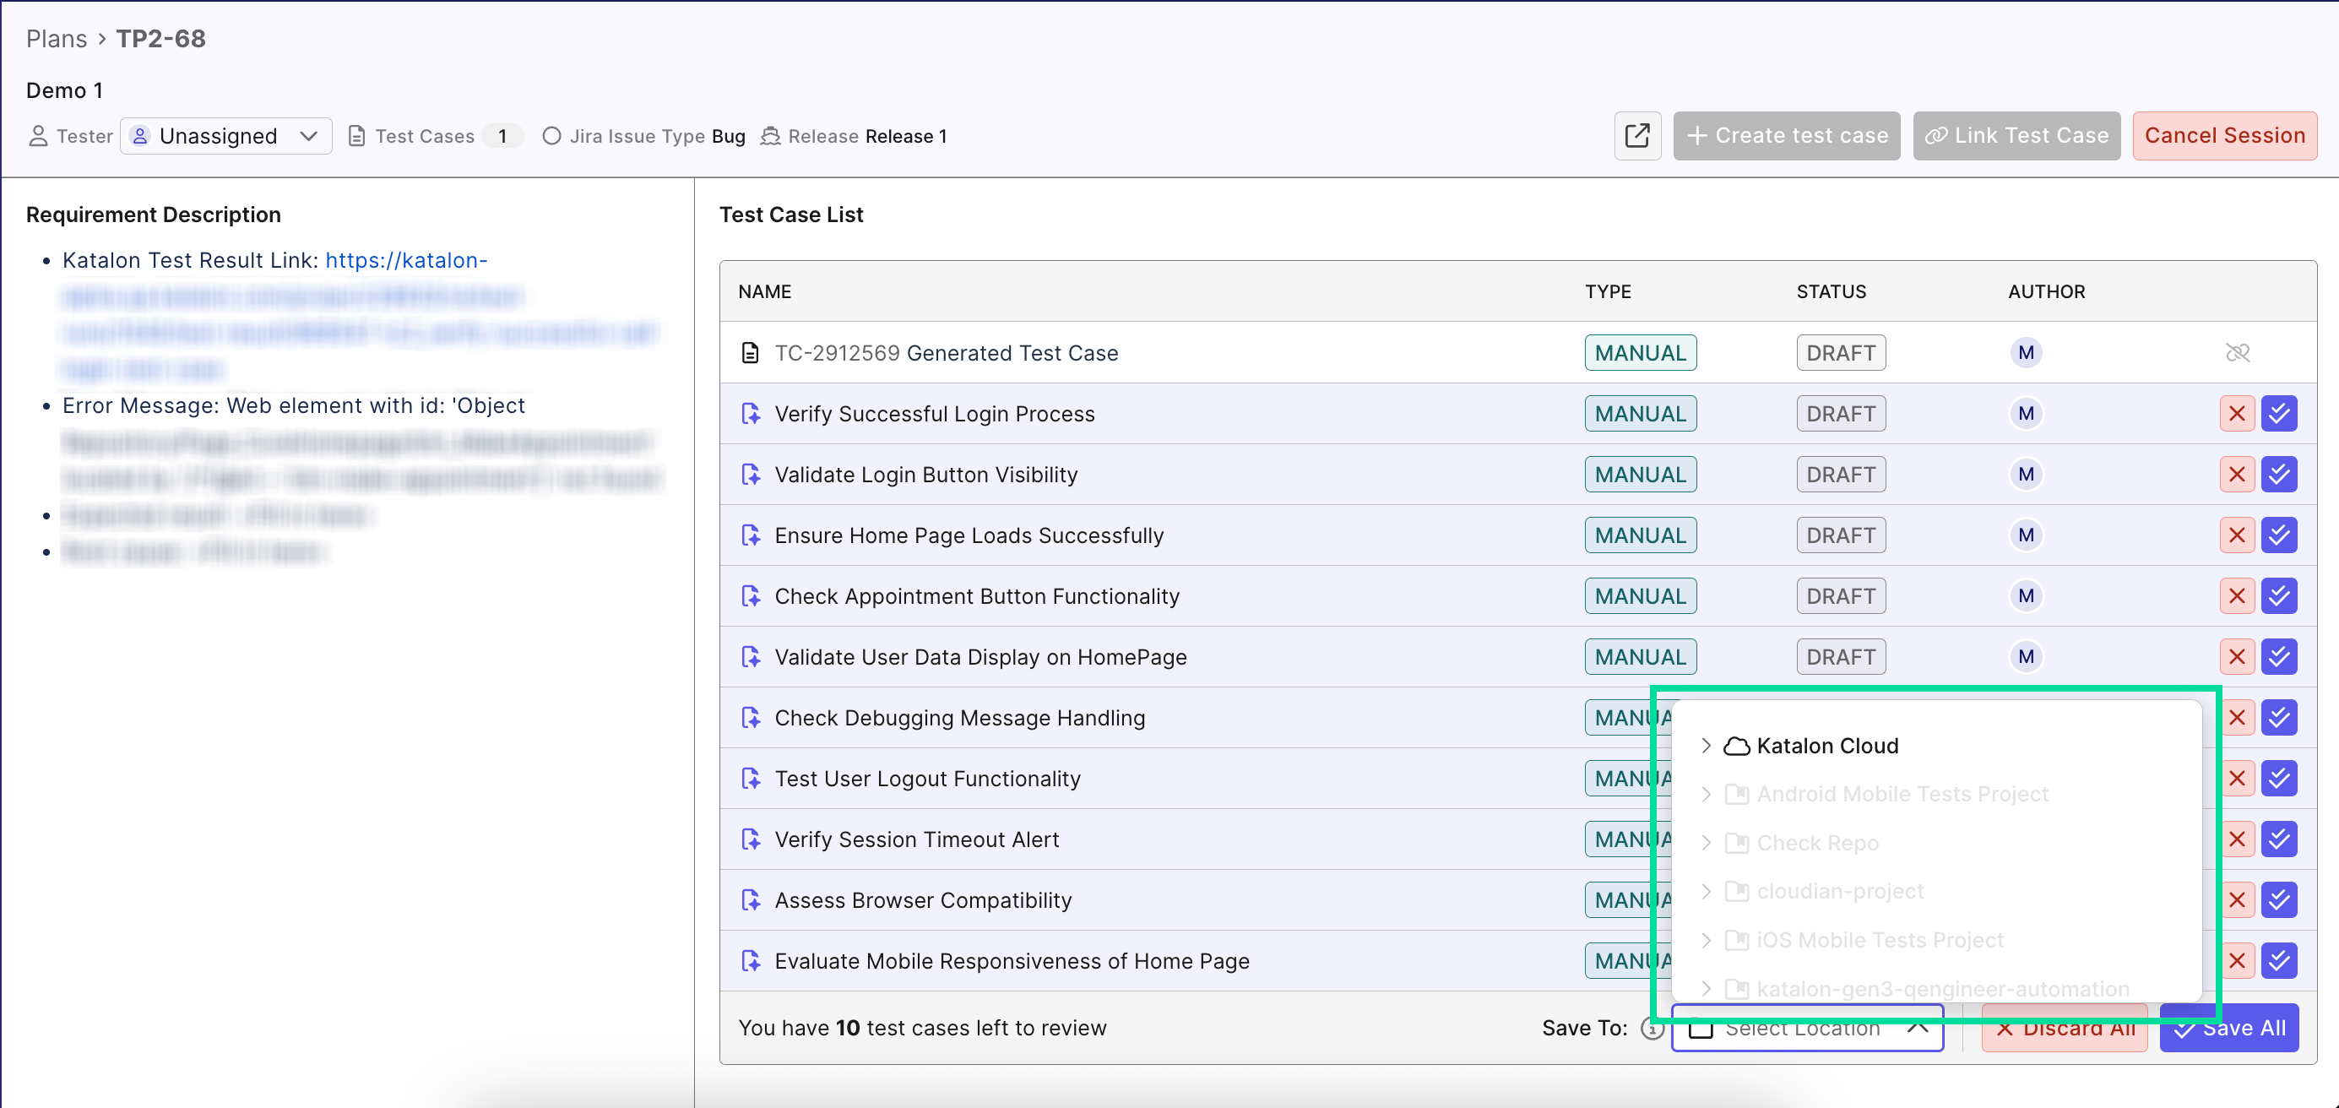
Task: Click the Release icon in the header bar
Action: coord(771,135)
